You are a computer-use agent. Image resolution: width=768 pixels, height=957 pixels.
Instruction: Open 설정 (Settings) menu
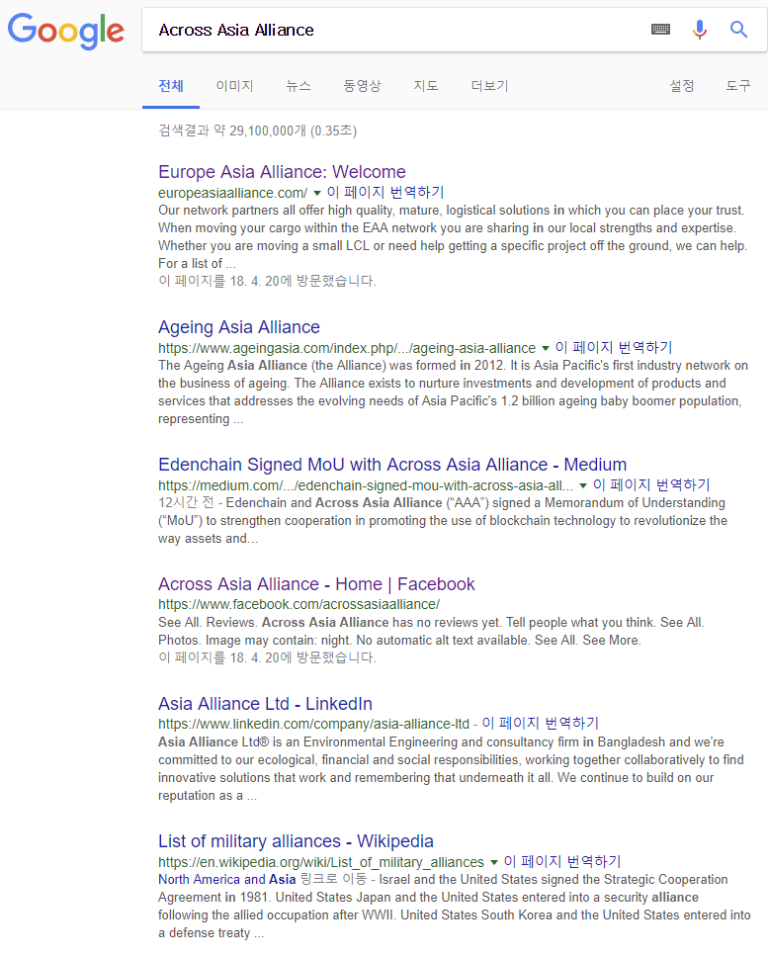click(x=681, y=86)
